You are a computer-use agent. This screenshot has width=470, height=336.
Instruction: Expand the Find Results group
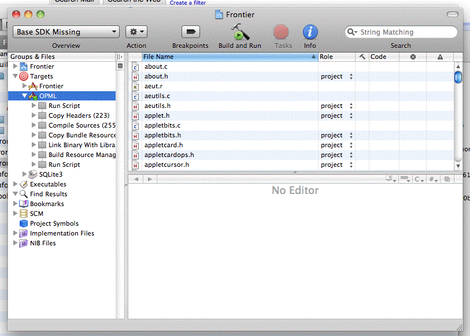pyautogui.click(x=16, y=194)
